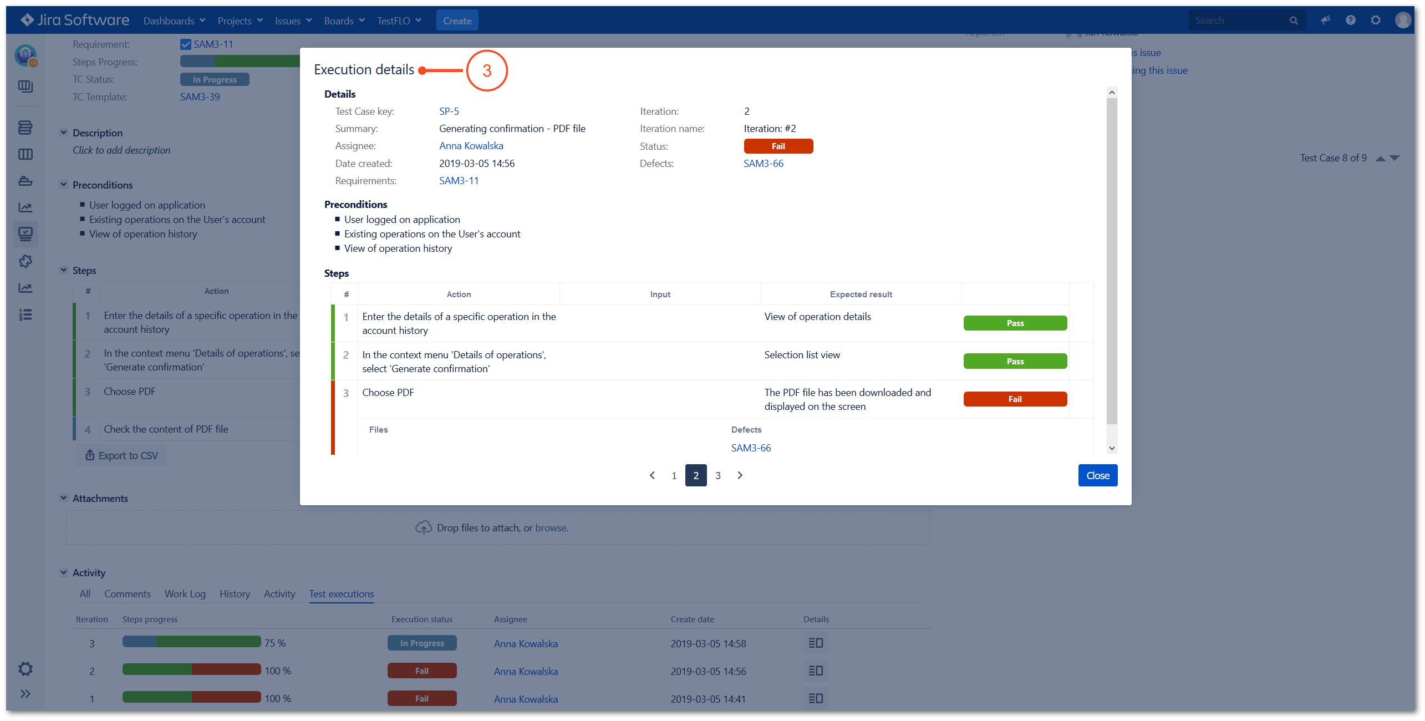Select the Backlog icon in project sidebar
This screenshot has height=721, width=1425.
26,127
